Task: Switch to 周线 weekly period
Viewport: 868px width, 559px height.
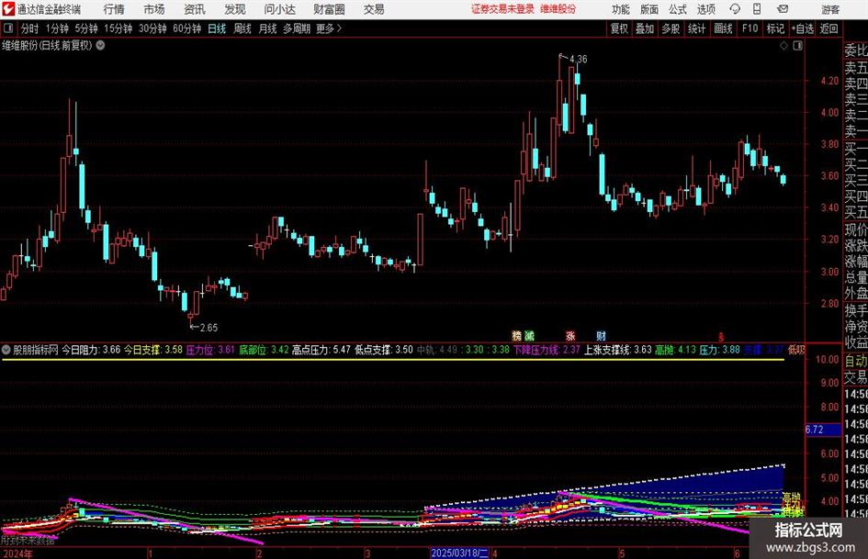Action: [x=242, y=28]
